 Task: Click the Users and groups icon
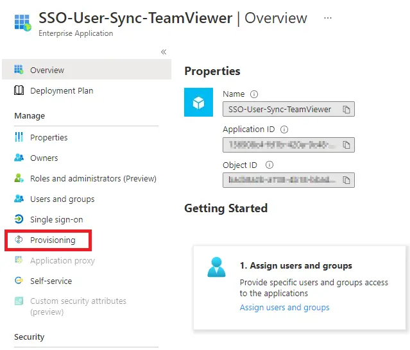point(19,199)
